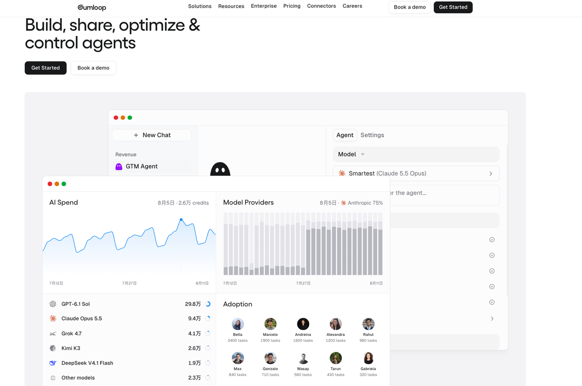Open Rahul's avatar in Adoption
The height and width of the screenshot is (386, 582).
368,324
